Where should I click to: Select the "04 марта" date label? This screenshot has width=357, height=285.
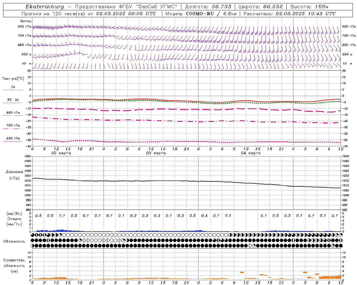pos(251,153)
